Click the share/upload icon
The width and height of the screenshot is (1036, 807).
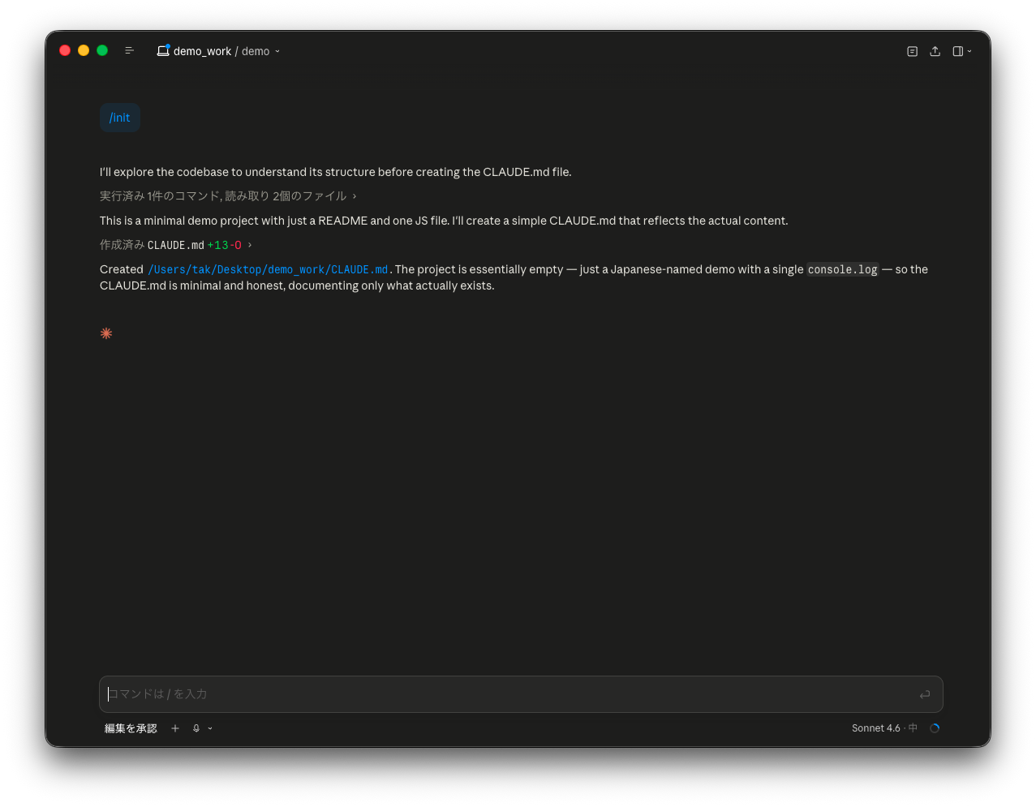[935, 51]
